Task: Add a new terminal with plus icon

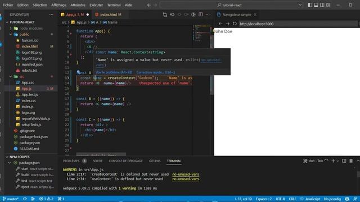Action: coord(333,161)
